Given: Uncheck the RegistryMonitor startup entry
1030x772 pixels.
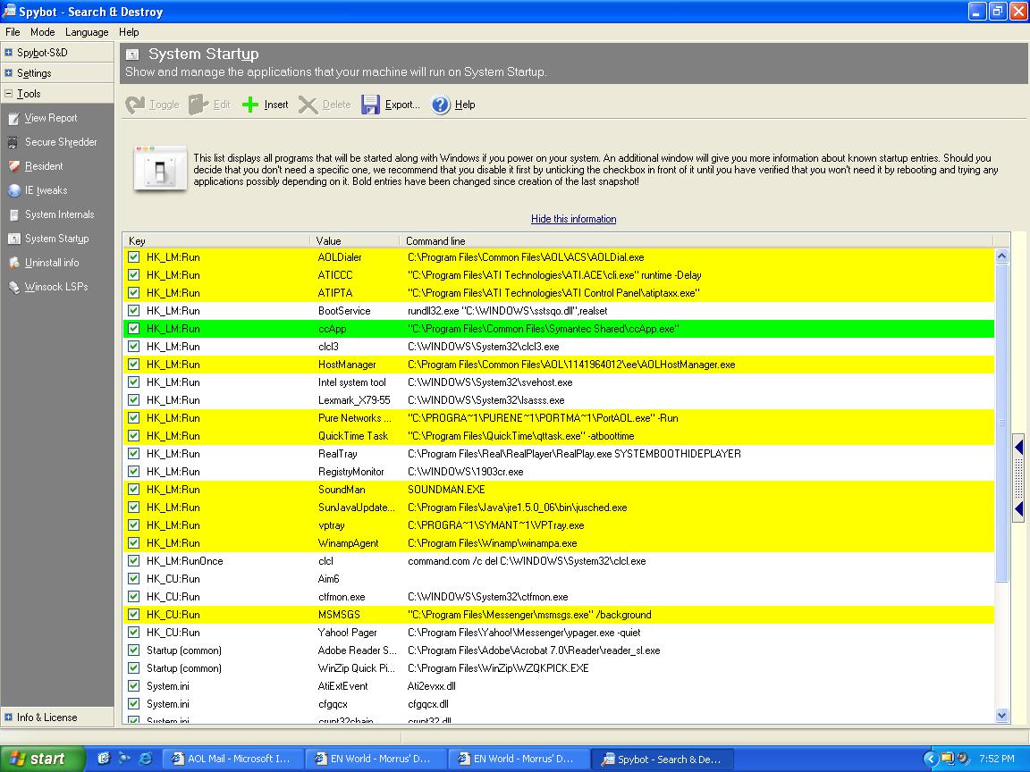Looking at the screenshot, I should [134, 472].
